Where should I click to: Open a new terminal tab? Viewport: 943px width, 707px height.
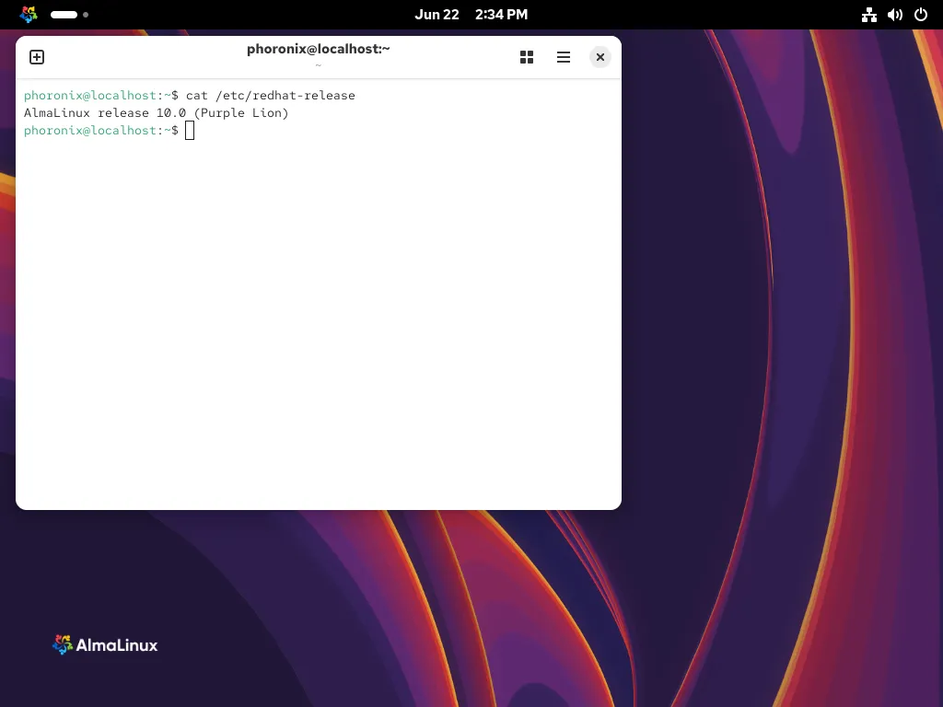[x=37, y=57]
